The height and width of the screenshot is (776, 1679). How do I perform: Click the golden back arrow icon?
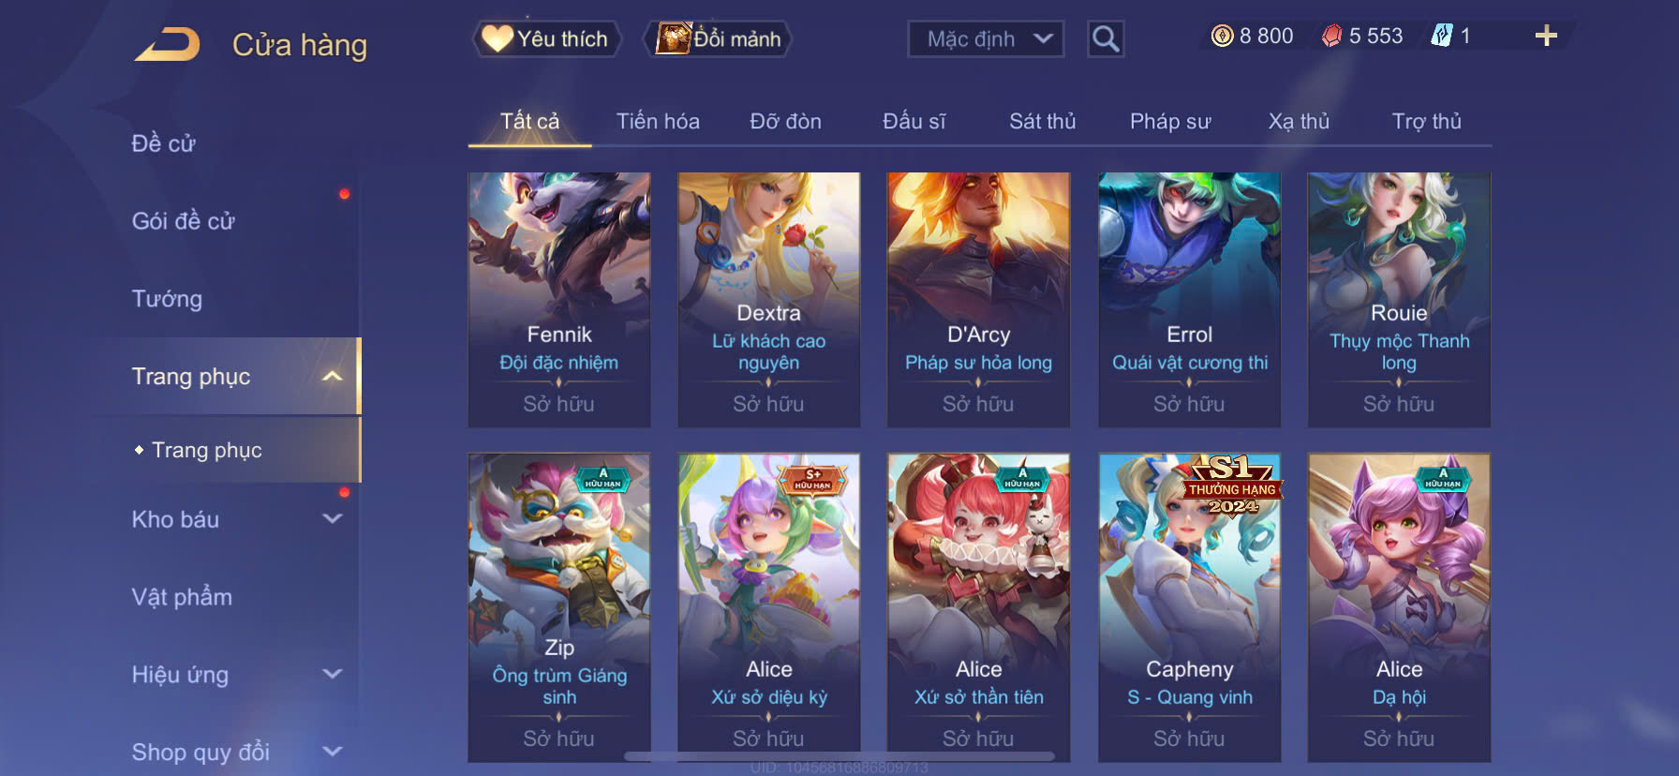click(x=168, y=44)
